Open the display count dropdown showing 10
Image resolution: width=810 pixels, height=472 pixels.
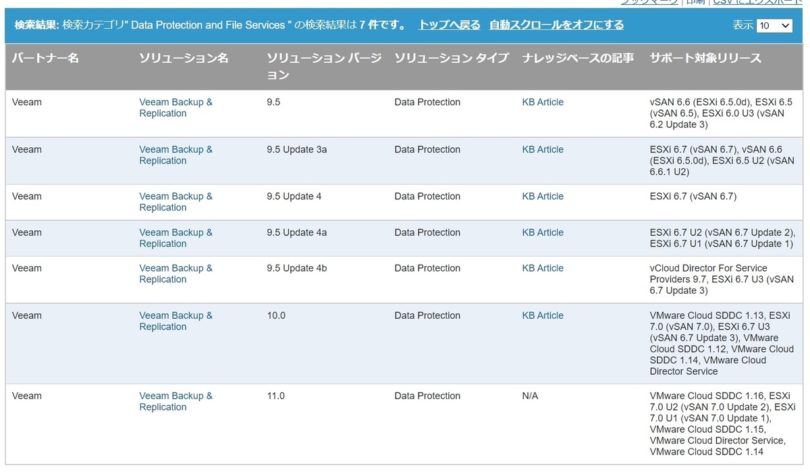(x=774, y=25)
